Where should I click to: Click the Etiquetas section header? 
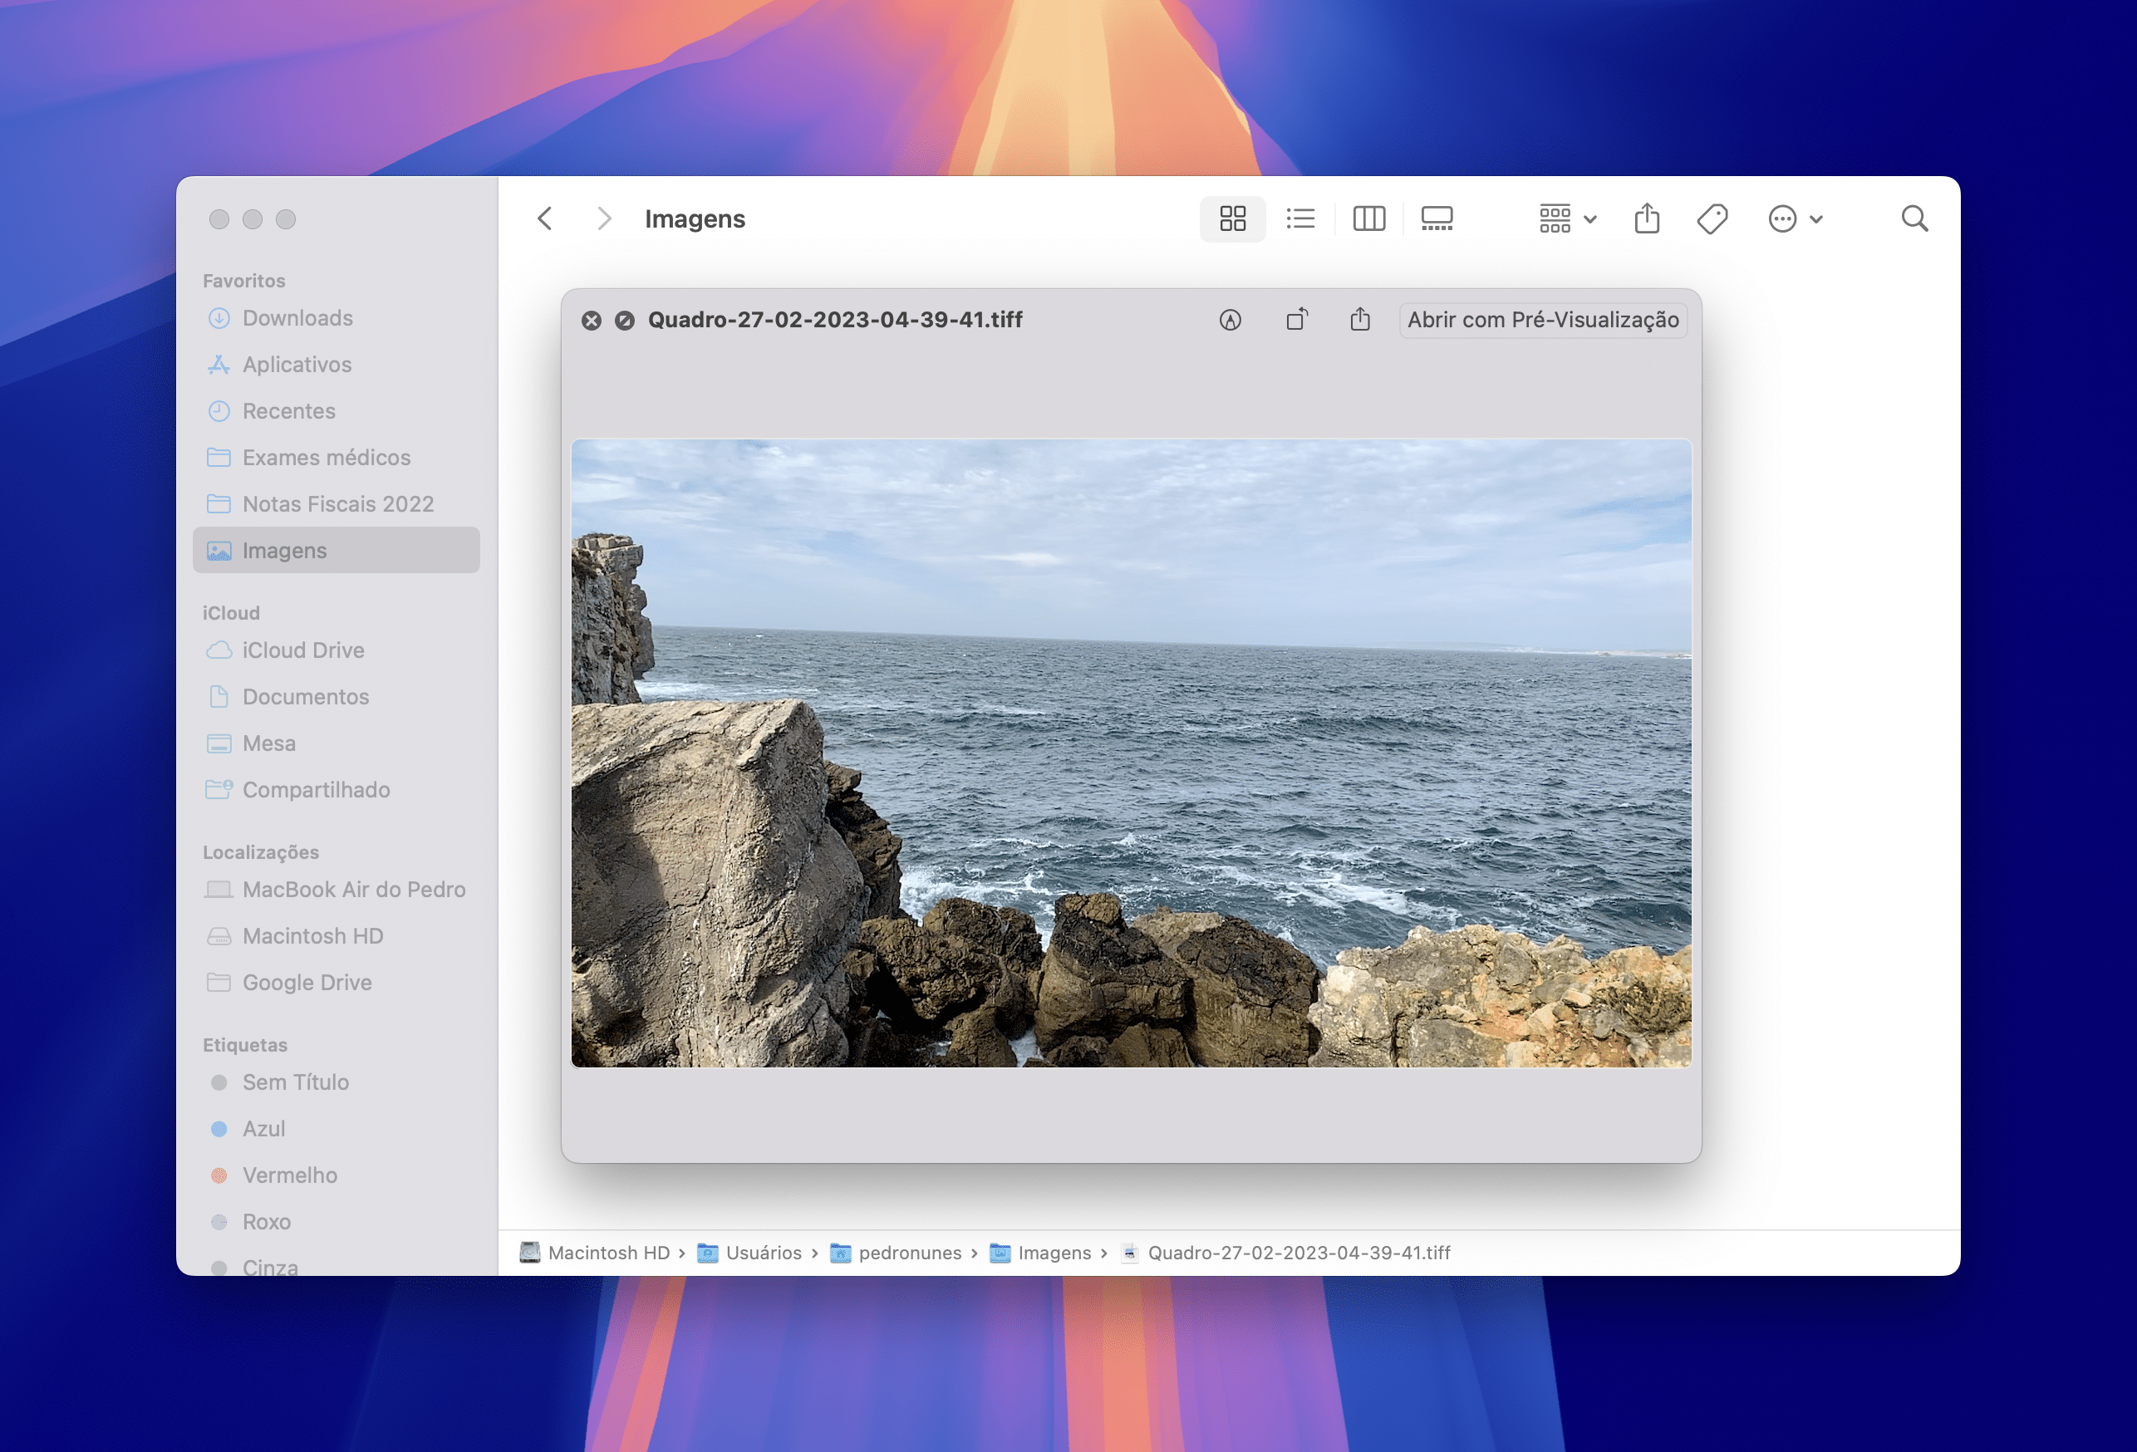pos(244,1045)
